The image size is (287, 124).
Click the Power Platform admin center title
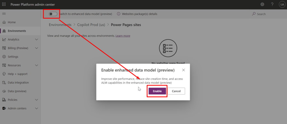(x=33, y=4)
